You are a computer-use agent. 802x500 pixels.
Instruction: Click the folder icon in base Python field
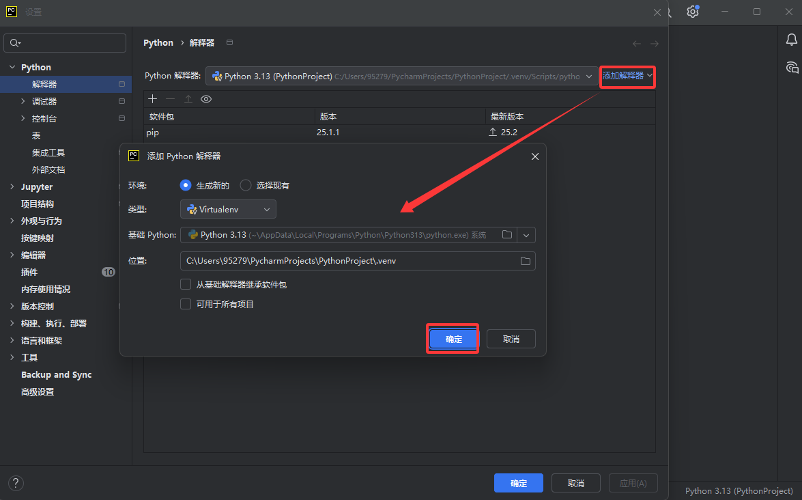tap(507, 234)
